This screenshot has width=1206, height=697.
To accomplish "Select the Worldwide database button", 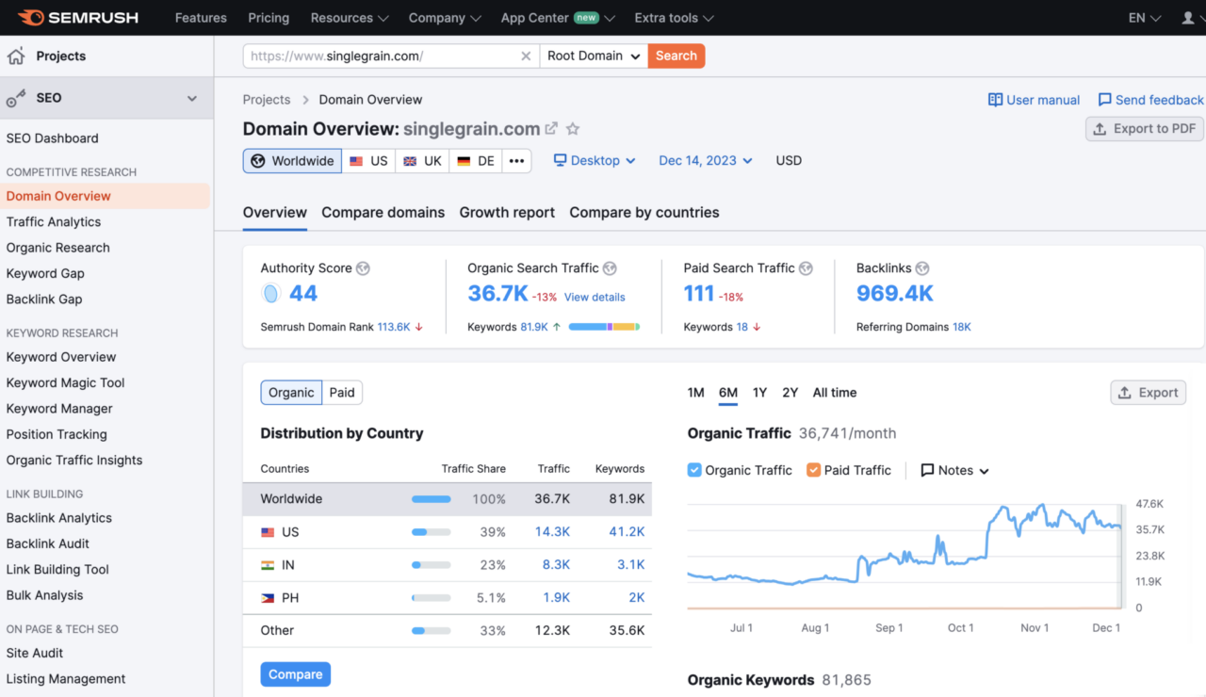I will (292, 161).
